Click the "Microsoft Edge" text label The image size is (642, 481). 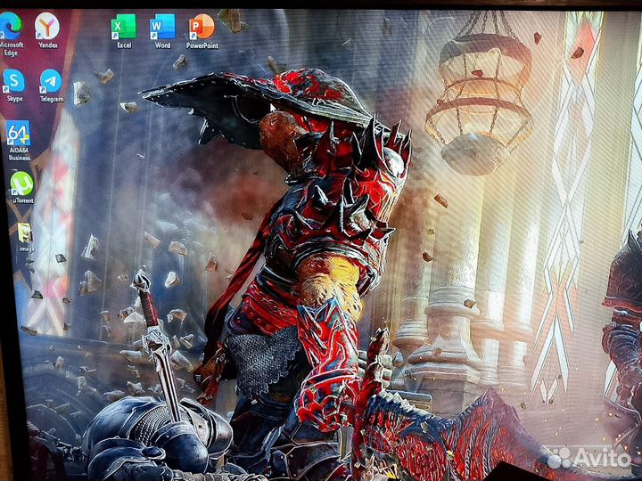click(12, 48)
